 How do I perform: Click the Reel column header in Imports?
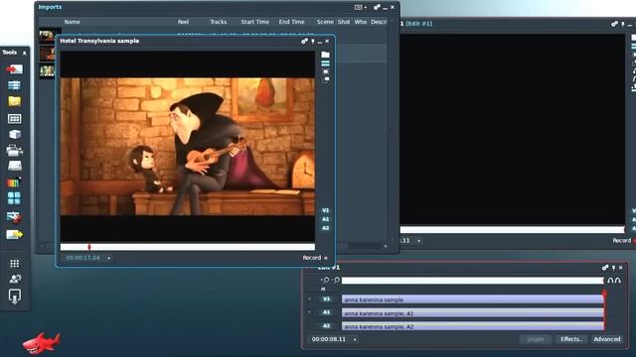(183, 22)
